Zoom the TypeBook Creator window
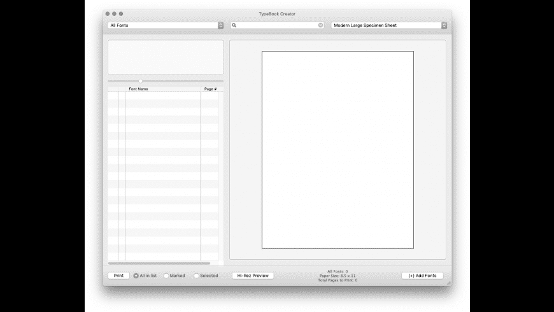554x312 pixels. tap(121, 14)
